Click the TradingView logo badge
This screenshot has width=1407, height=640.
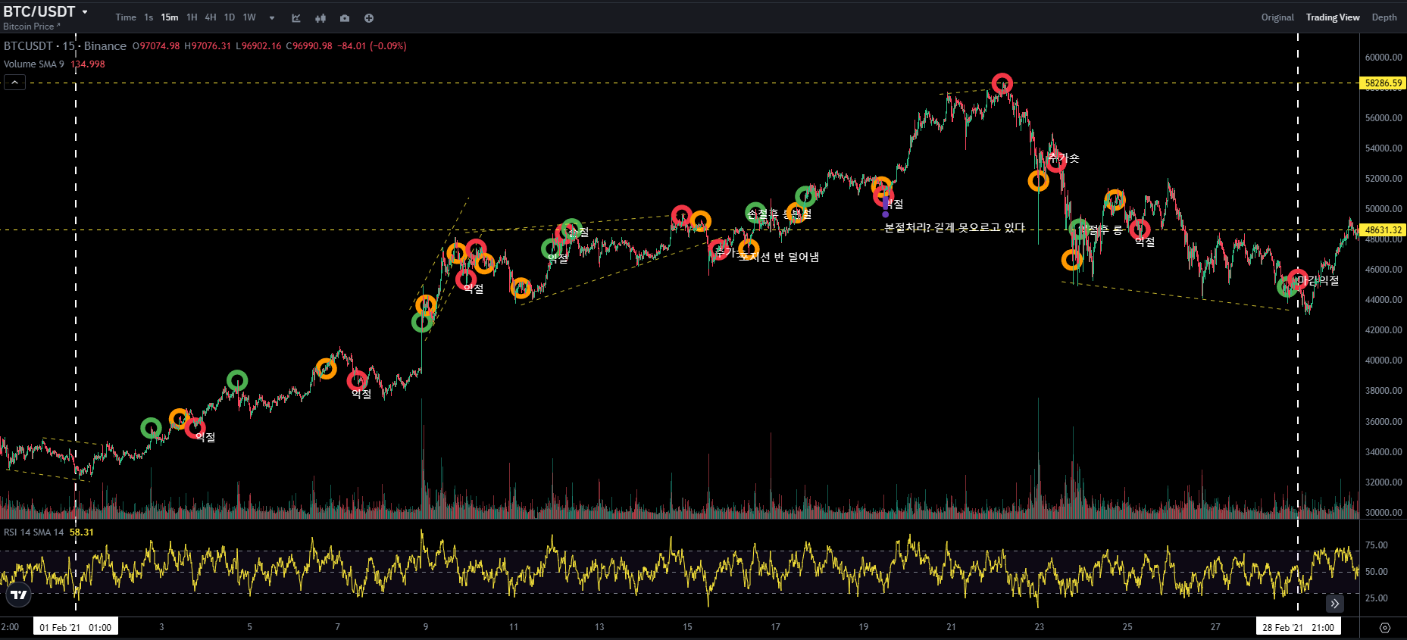tap(19, 595)
